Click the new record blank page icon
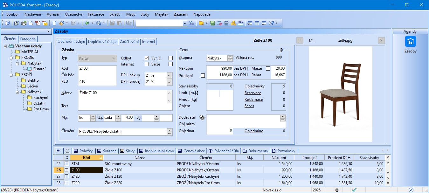429x193 pixels. click(x=54, y=23)
